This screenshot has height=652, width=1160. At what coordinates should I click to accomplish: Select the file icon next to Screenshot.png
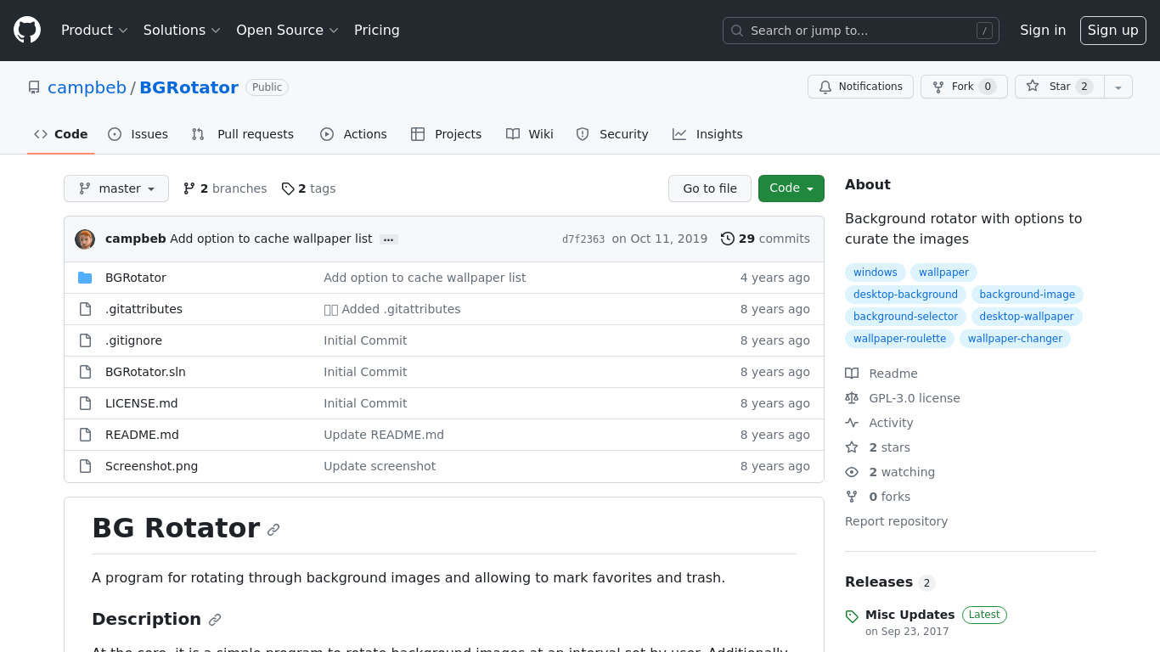click(x=85, y=466)
